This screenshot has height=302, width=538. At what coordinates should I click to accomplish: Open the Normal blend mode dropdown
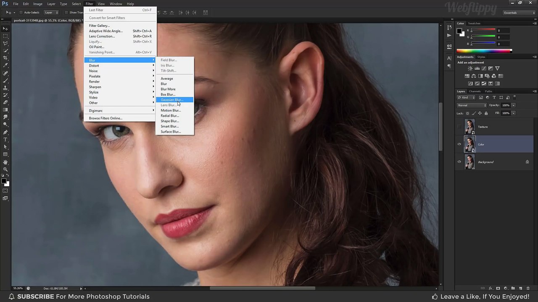[x=472, y=105]
